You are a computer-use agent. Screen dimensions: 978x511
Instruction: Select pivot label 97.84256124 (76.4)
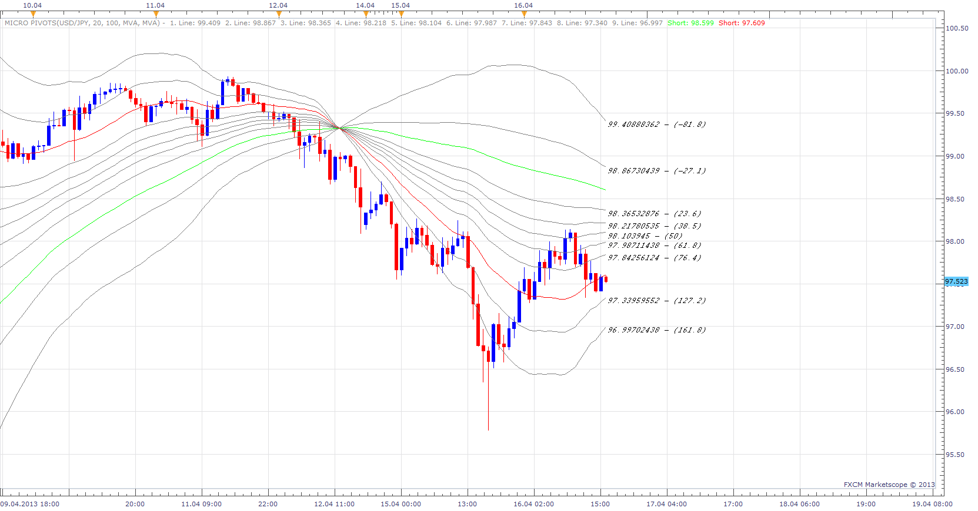point(655,258)
